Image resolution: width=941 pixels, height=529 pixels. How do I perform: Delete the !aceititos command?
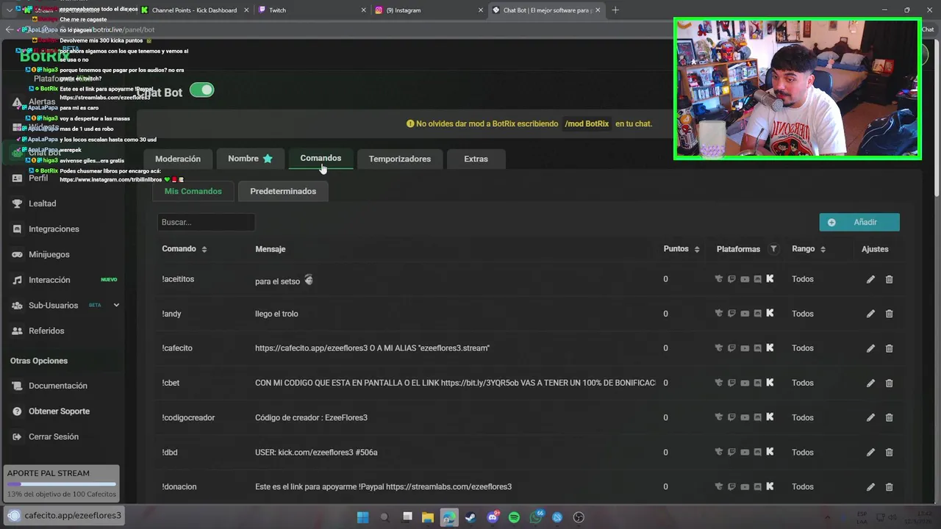click(889, 279)
